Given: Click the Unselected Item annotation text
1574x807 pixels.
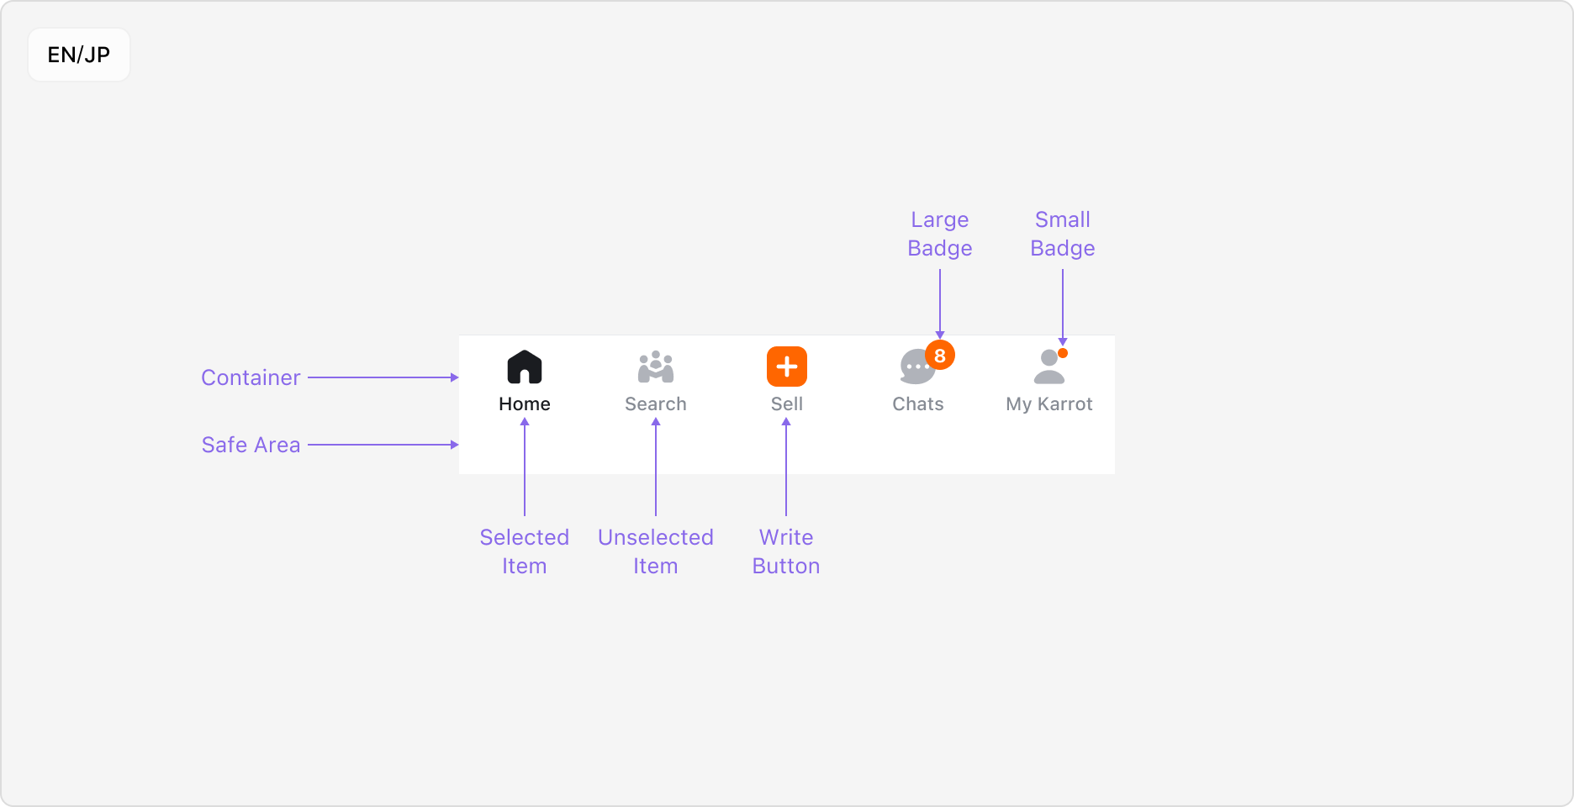Looking at the screenshot, I should [655, 551].
